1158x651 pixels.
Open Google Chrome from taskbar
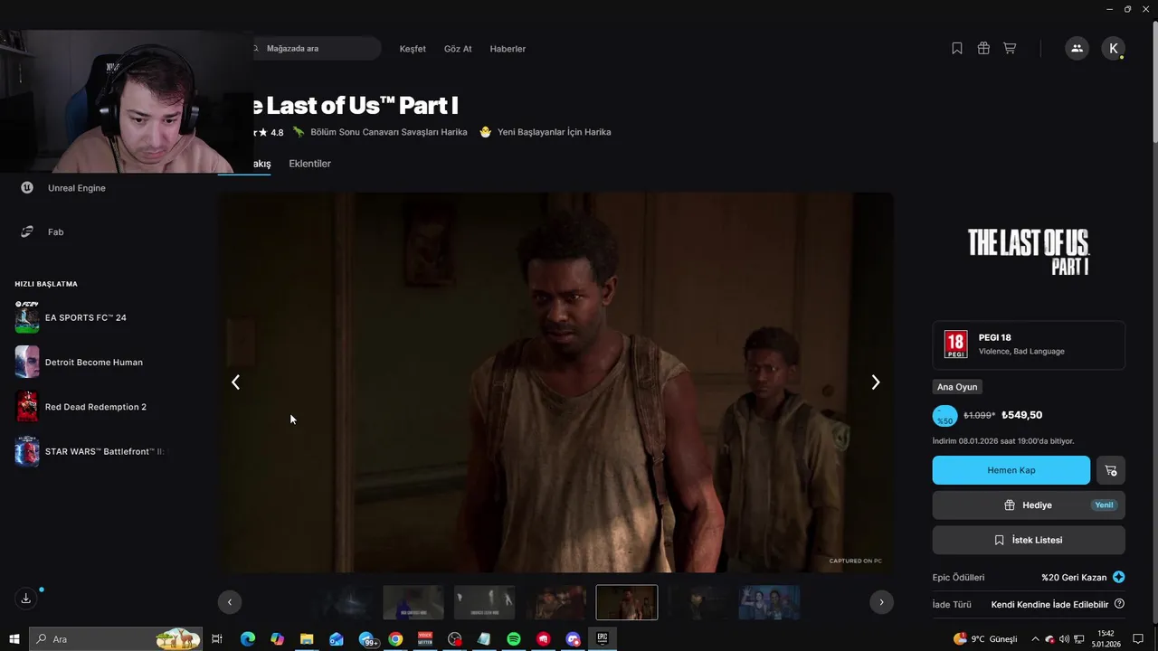tap(395, 639)
